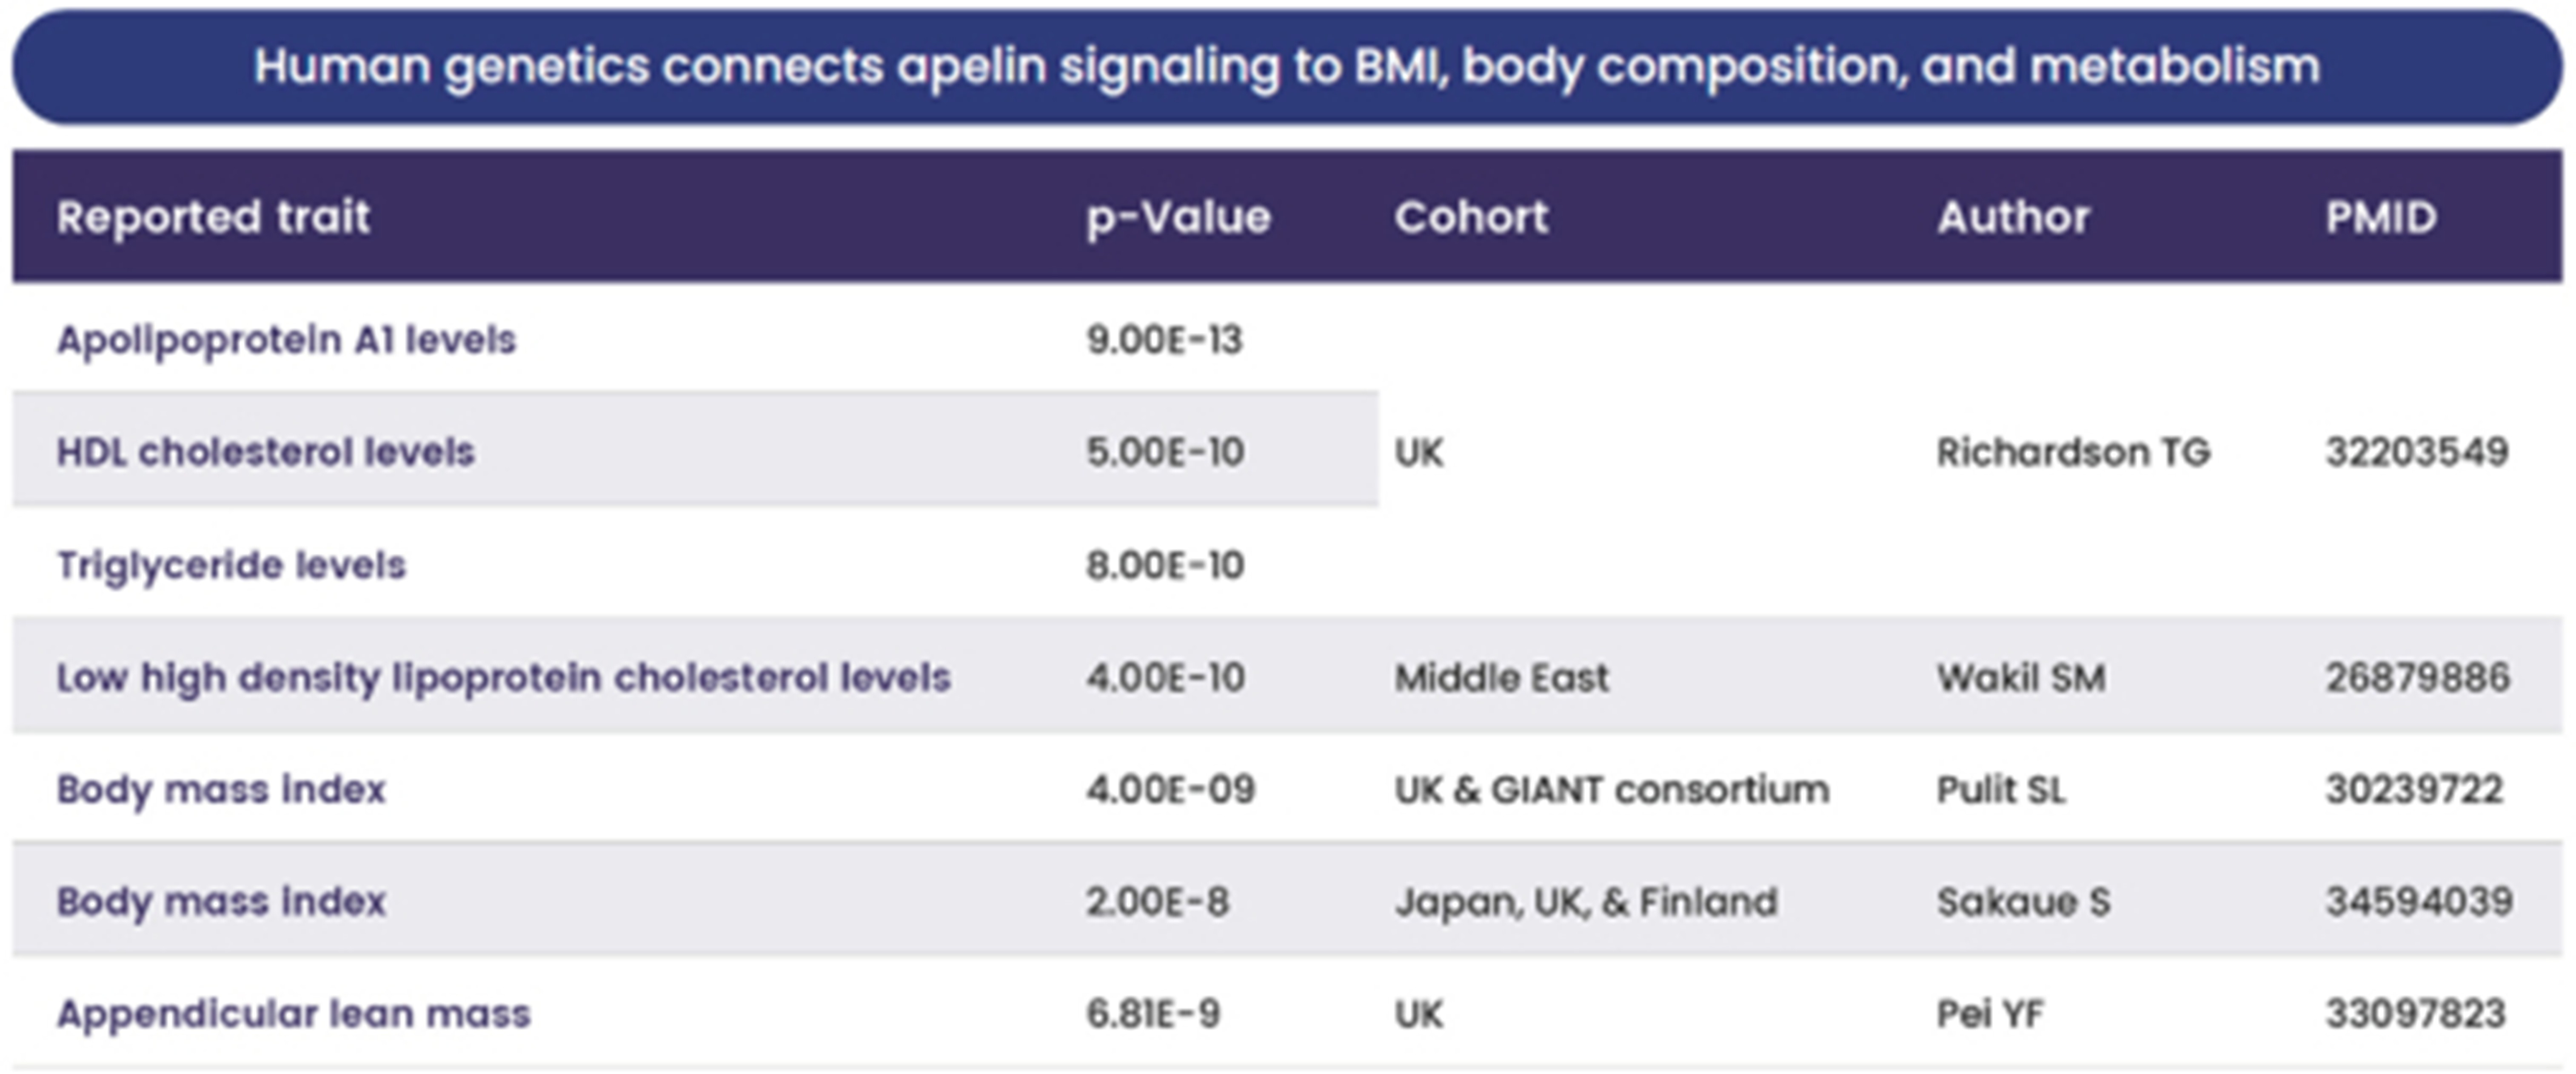
Task: Click the table title banner about apelin signaling
Action: pos(1286,67)
